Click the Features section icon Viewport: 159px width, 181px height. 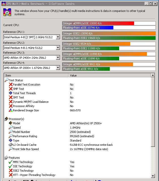point(7,158)
